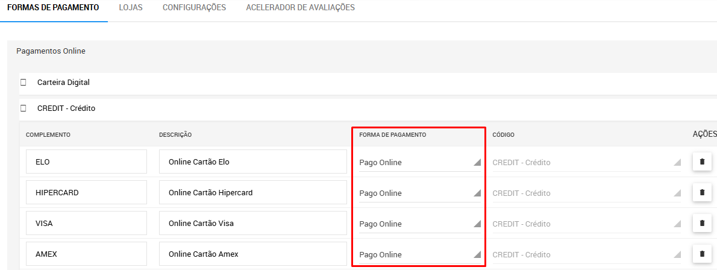
Task: Delete the AMEX payment row
Action: point(702,254)
